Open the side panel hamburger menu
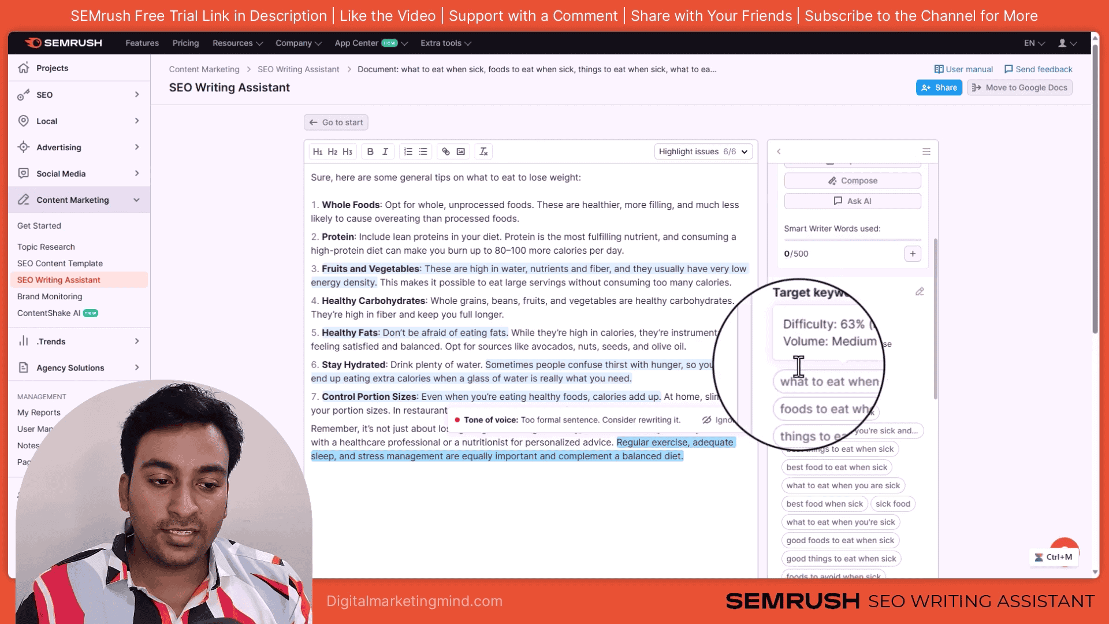This screenshot has height=624, width=1109. click(x=926, y=151)
